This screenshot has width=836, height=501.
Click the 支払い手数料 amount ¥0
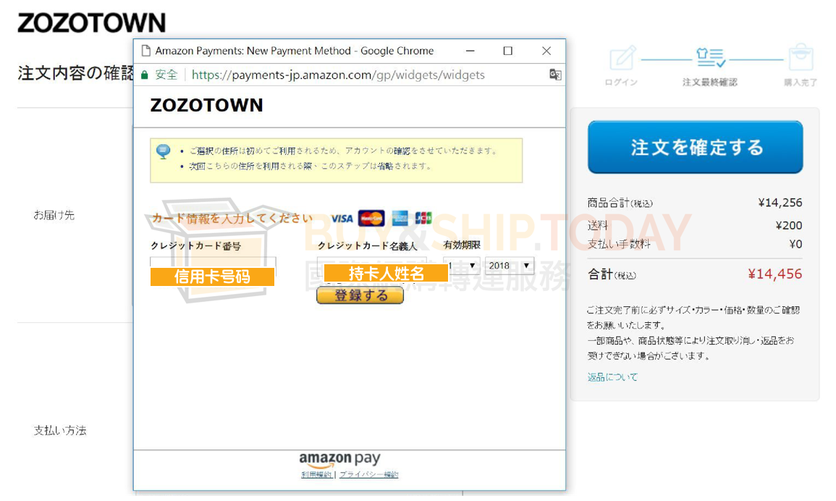[795, 244]
